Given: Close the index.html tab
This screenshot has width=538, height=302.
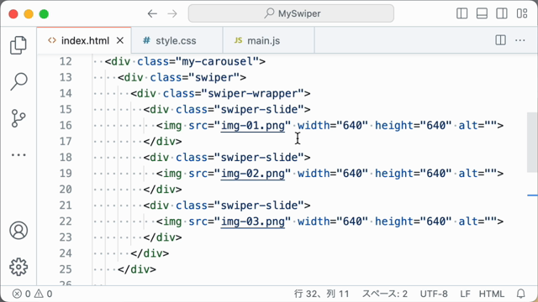Looking at the screenshot, I should pyautogui.click(x=119, y=41).
